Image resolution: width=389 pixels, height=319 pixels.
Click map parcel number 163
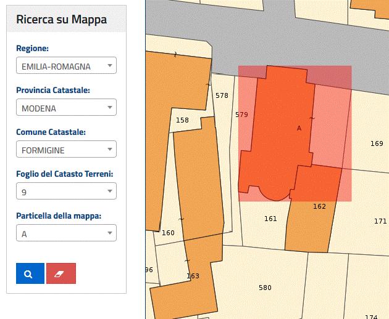[x=193, y=276]
